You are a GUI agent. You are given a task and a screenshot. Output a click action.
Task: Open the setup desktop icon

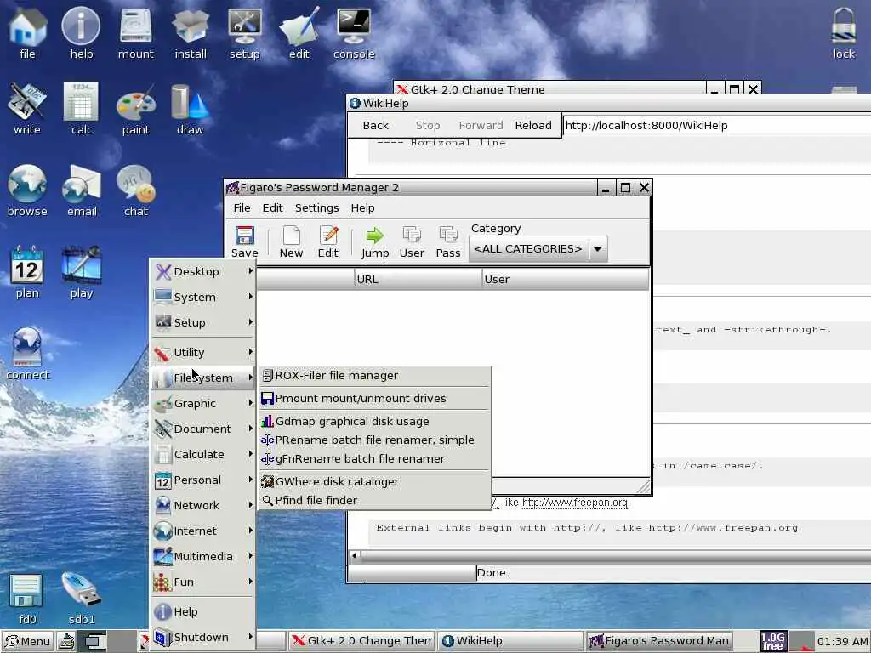pos(244,33)
